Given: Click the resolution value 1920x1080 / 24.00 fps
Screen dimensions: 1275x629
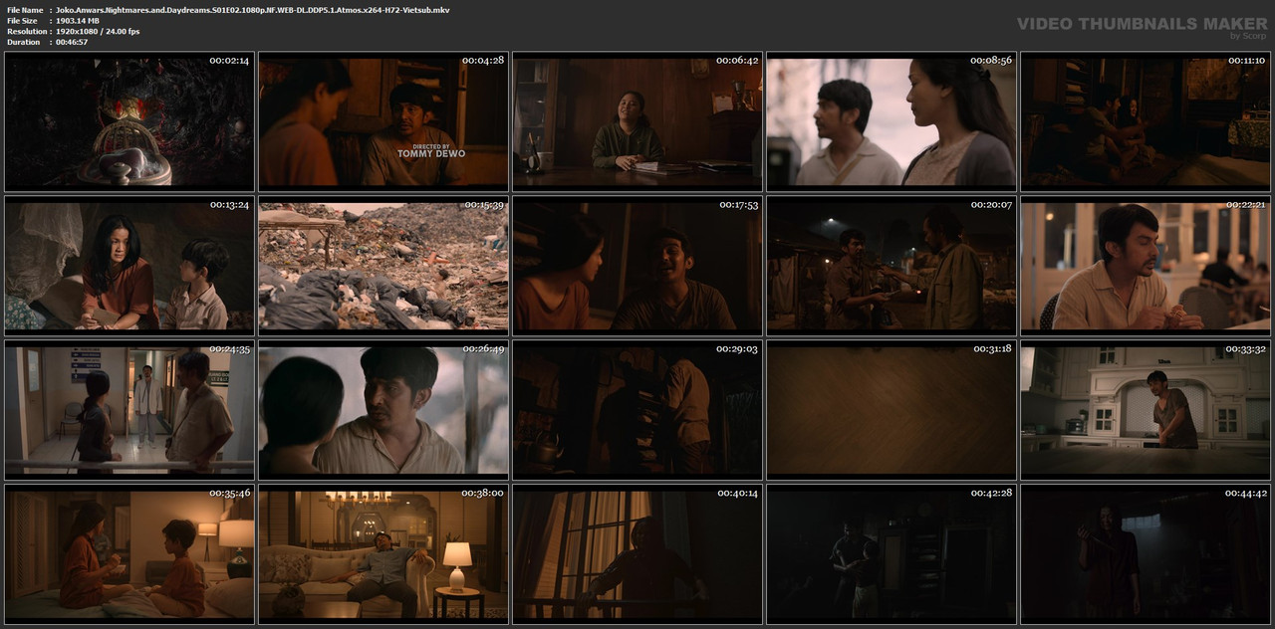Looking at the screenshot, I should [98, 31].
